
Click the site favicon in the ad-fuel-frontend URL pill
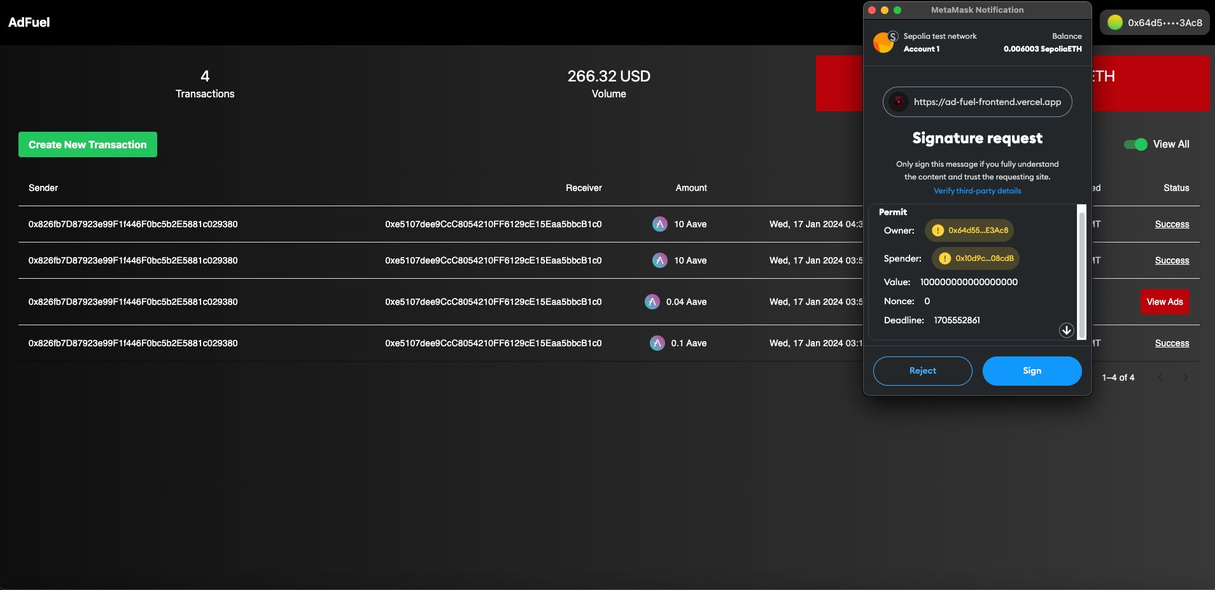coord(898,102)
